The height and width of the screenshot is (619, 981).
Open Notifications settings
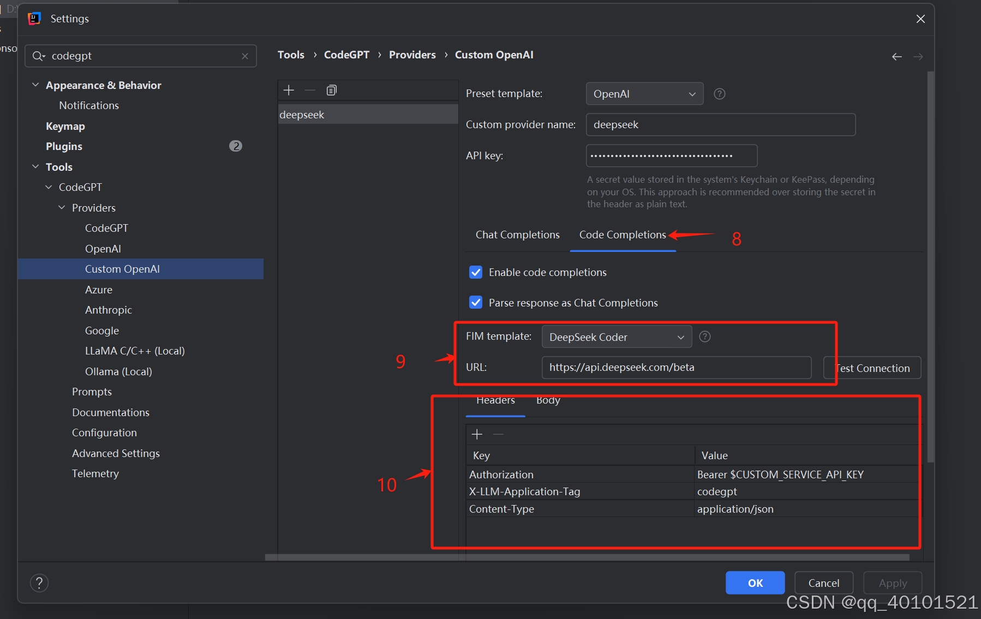point(89,105)
